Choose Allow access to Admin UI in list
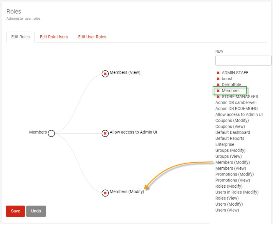273x225 pixels. [x=239, y=115]
